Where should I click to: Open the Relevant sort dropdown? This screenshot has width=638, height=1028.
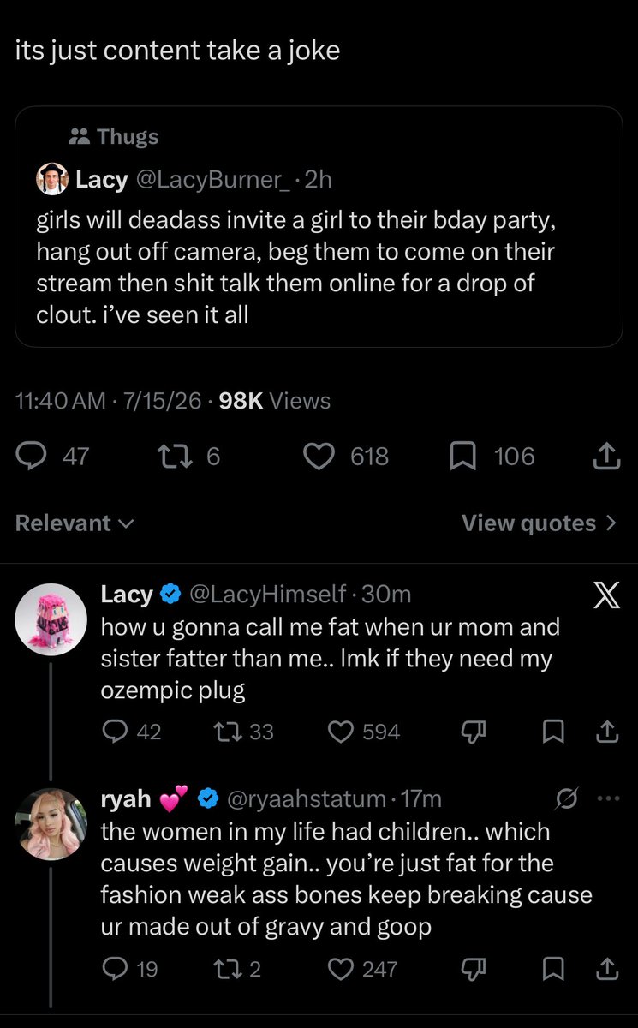[x=75, y=523]
